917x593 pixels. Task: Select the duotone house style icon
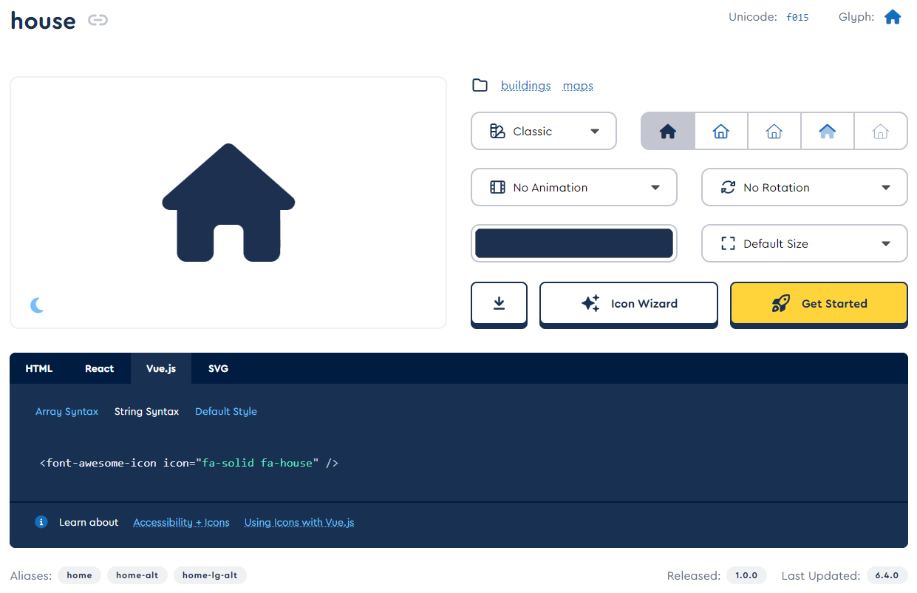coord(828,132)
